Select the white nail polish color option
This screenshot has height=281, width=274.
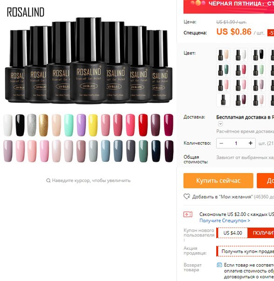click(241, 54)
